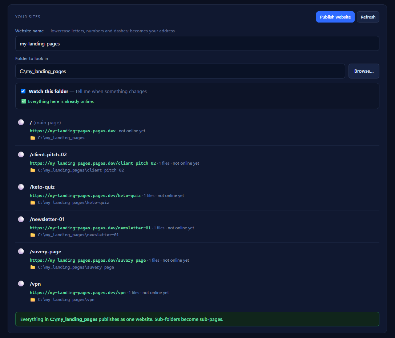Open the /keto-quiz pages.dev URL
395x338 pixels.
(x=85, y=196)
